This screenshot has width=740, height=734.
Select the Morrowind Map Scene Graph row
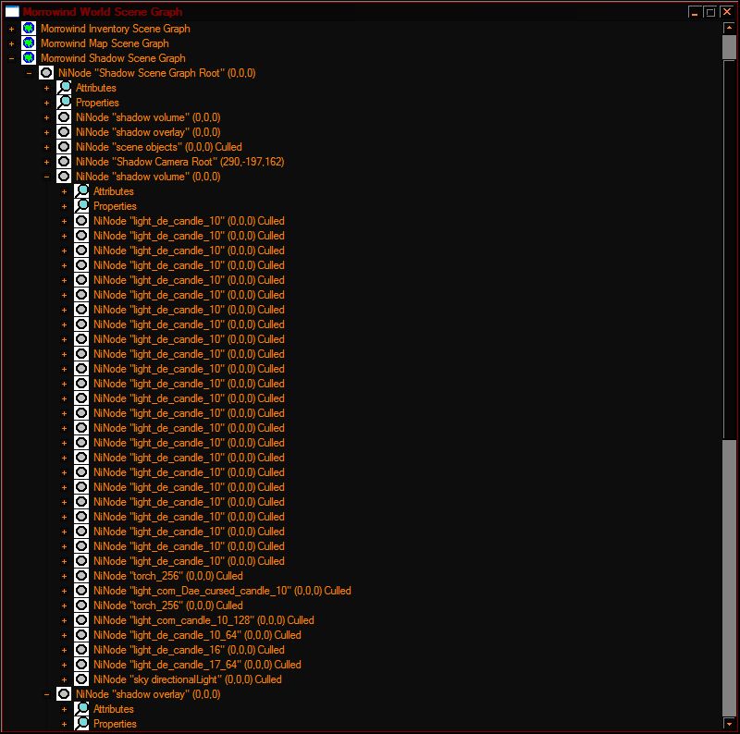[x=105, y=43]
